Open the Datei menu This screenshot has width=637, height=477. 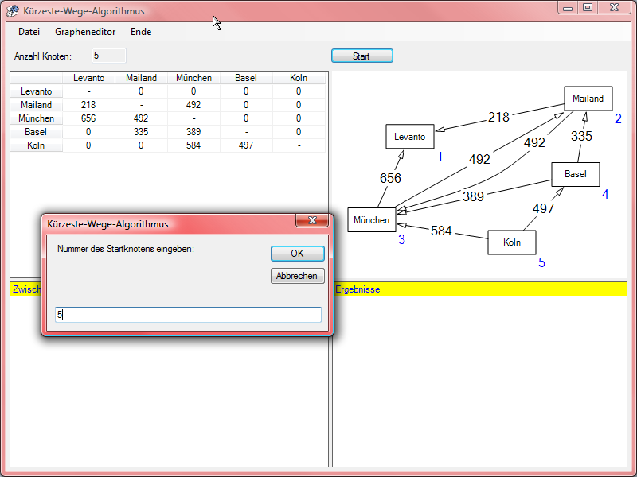click(29, 32)
